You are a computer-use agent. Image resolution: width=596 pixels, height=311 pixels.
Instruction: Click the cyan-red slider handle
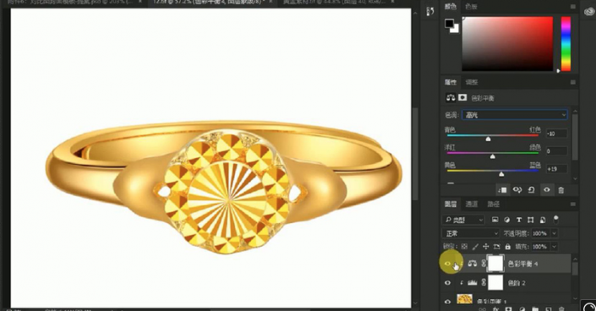(x=489, y=139)
